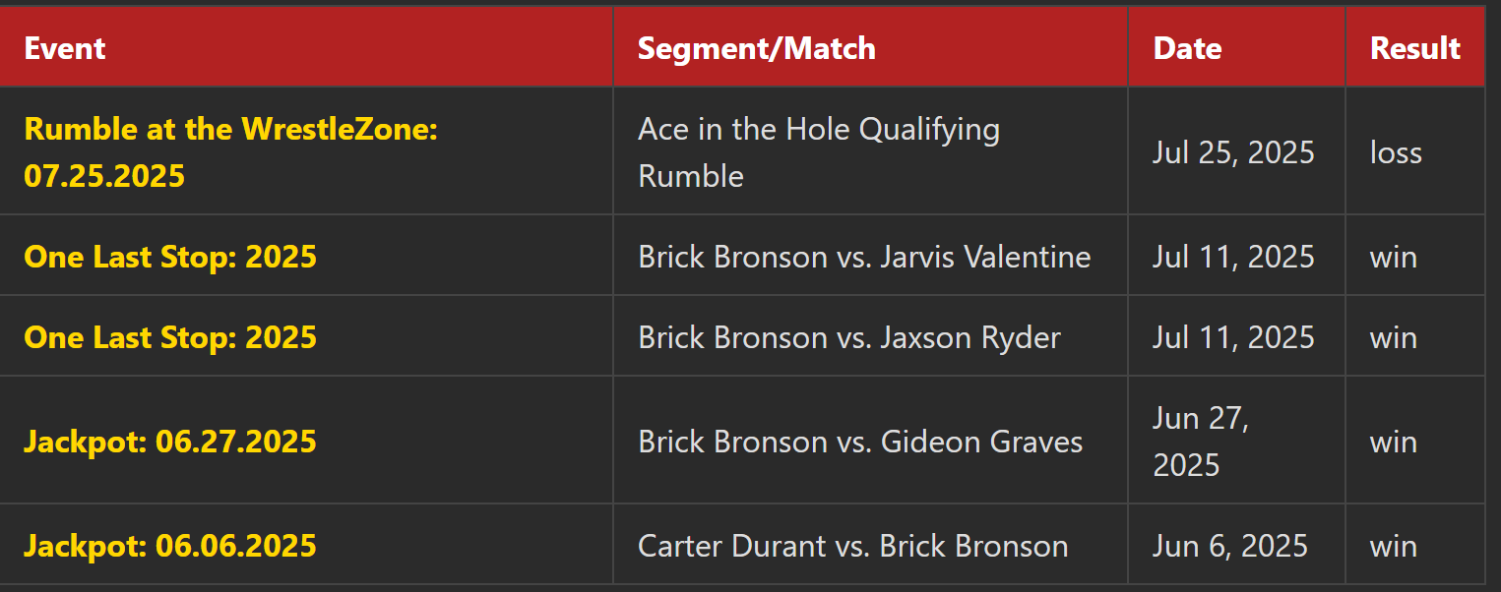1501x592 pixels.
Task: Select the Ace in the Hole Qualifying Rumble cell
Action: coord(870,151)
